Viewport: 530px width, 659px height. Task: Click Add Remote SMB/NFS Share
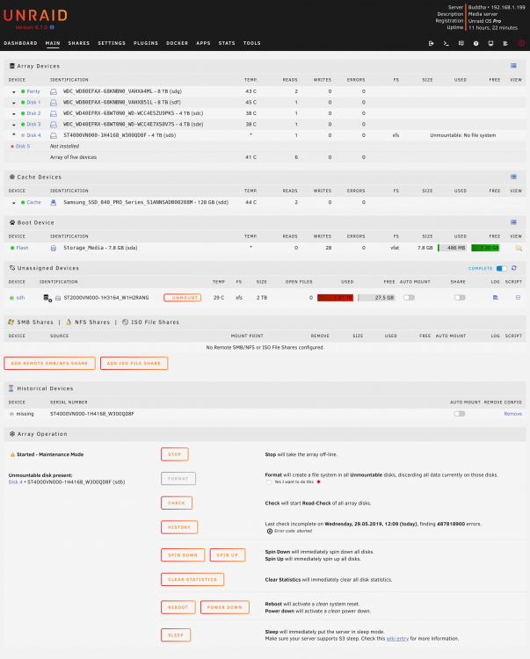point(49,363)
